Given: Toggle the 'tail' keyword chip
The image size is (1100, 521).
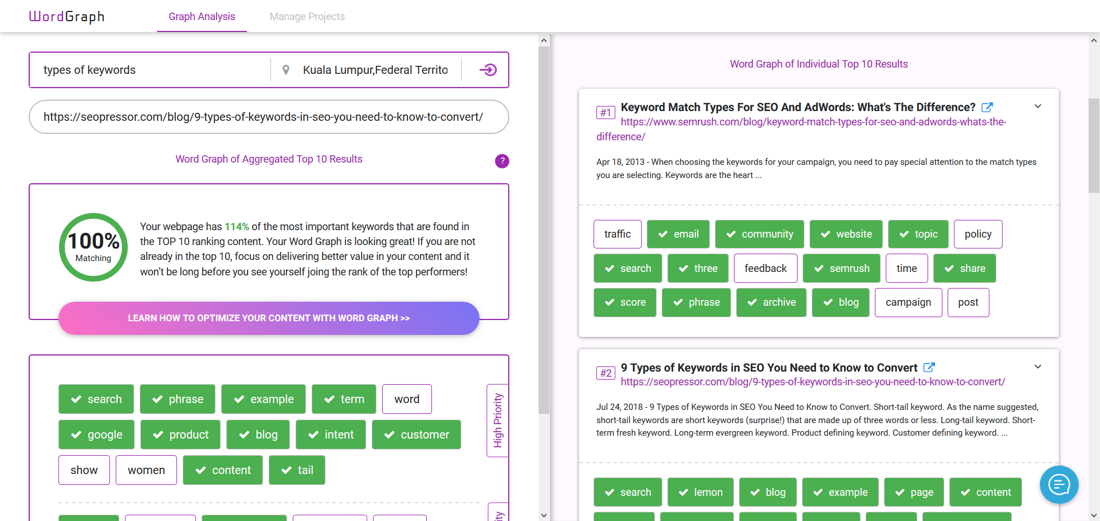Looking at the screenshot, I should tap(297, 470).
